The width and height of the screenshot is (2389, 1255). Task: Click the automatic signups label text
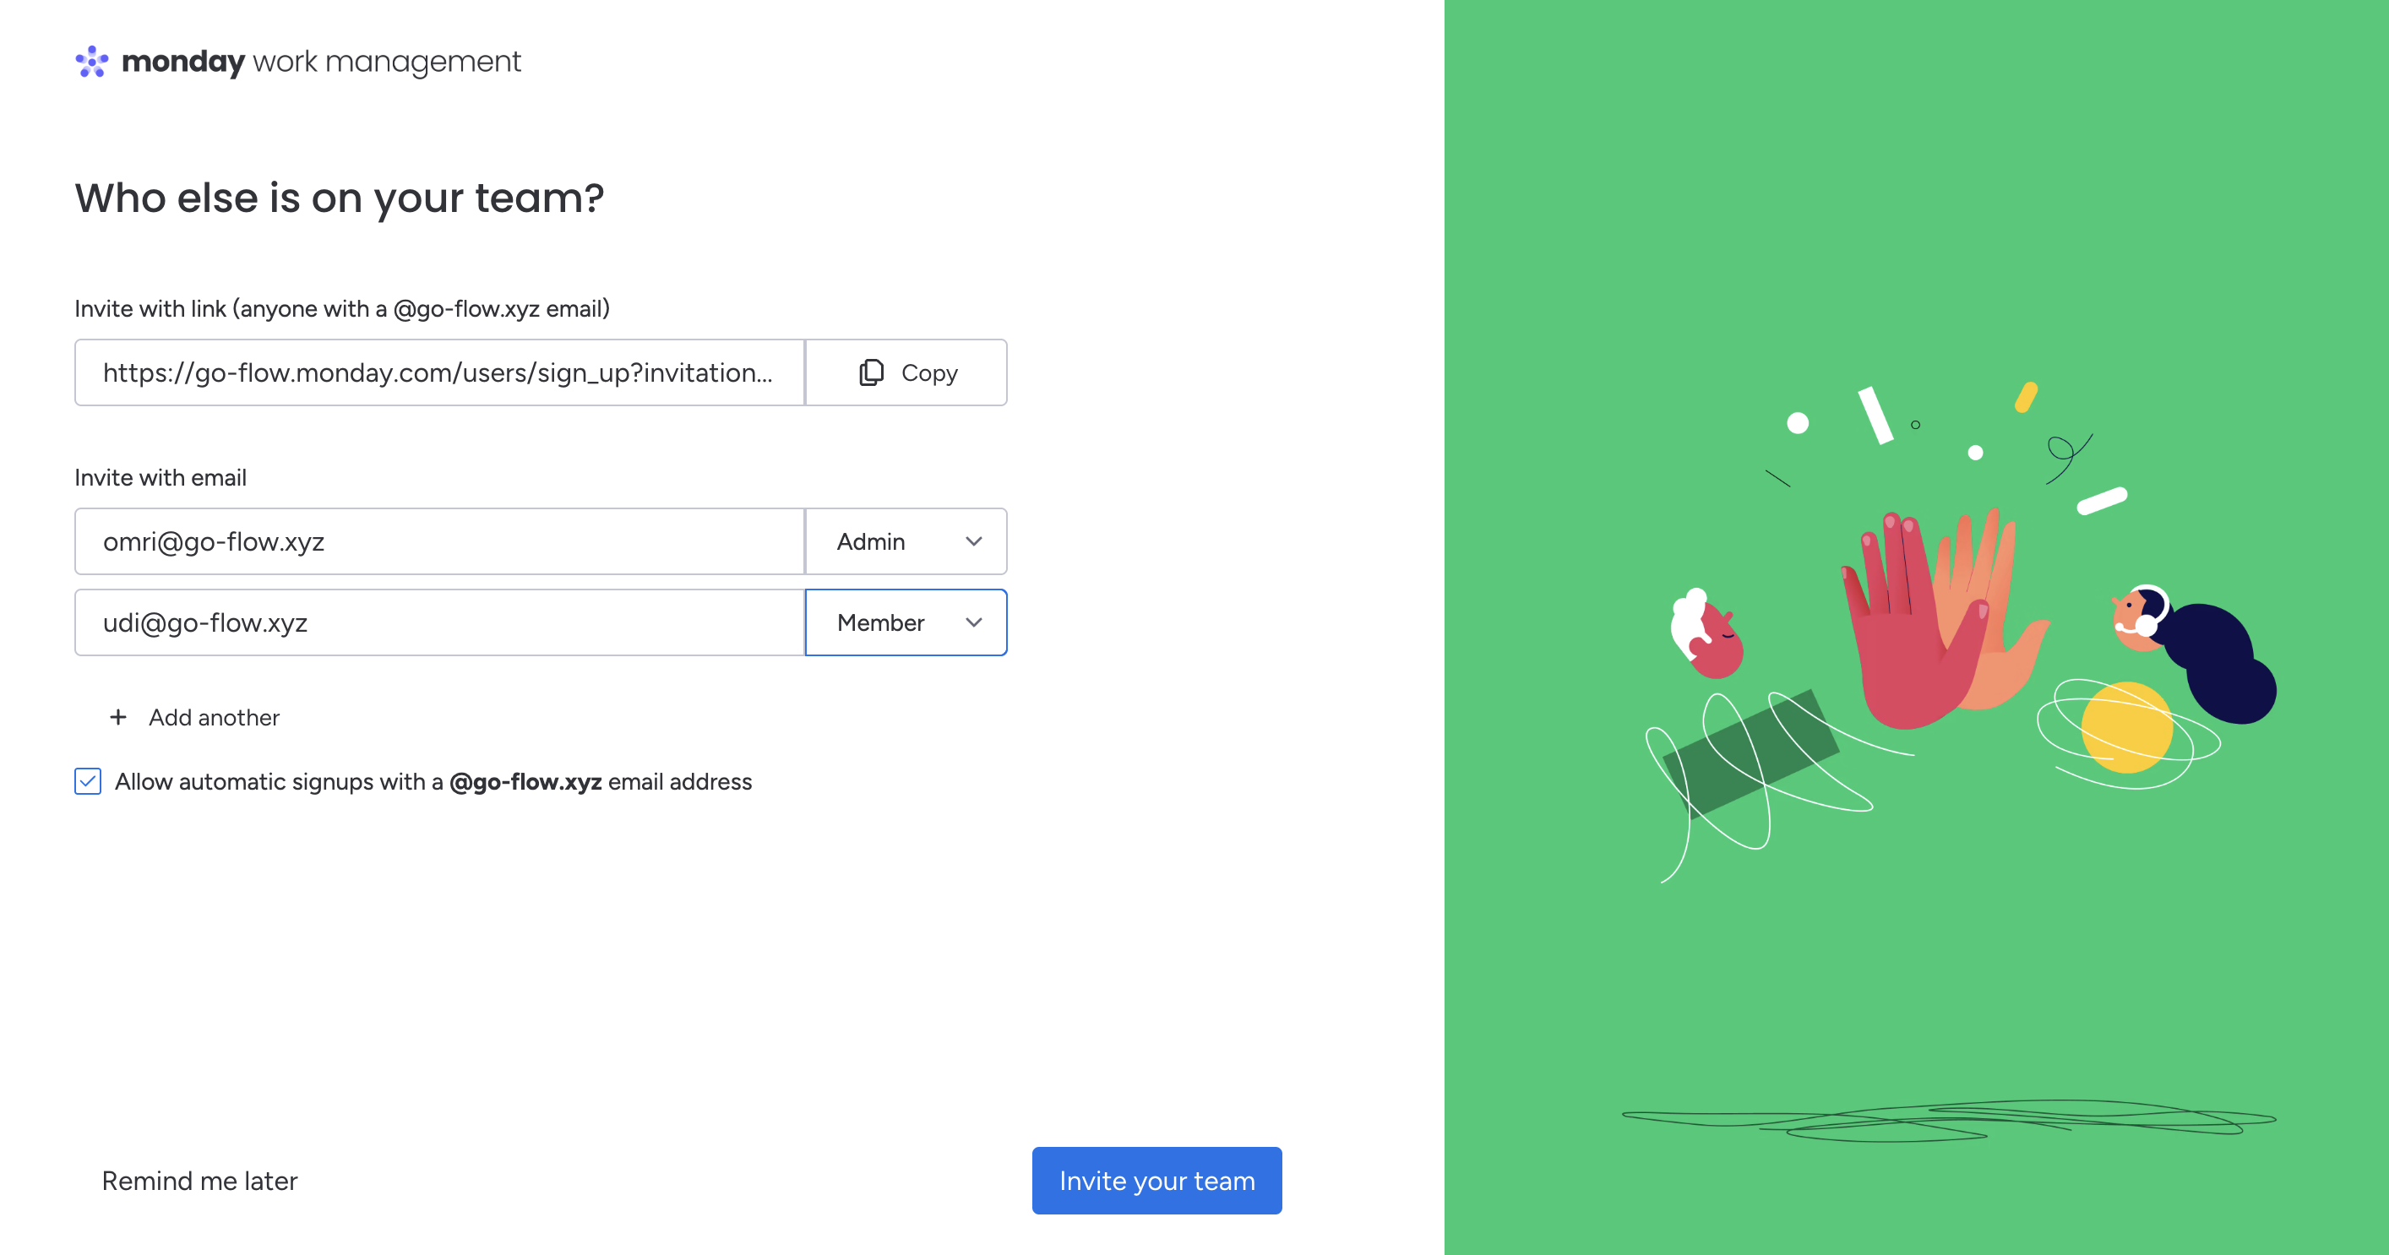coord(433,781)
